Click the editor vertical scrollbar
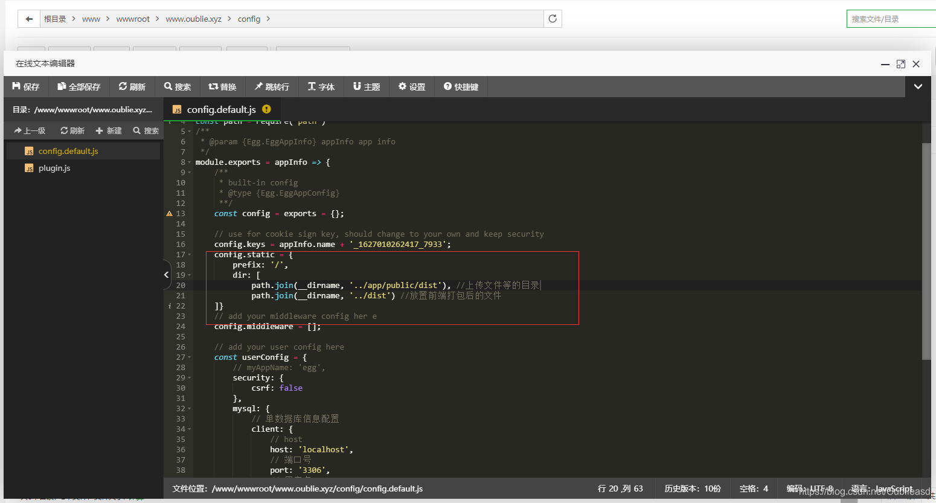The height and width of the screenshot is (503, 936). 926,251
